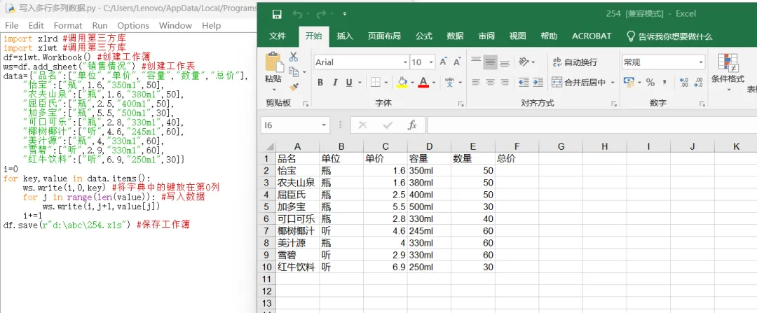Screen dimensions: 757x313
Task: Switch to the 页面布局 ribbon tab
Action: click(x=384, y=36)
